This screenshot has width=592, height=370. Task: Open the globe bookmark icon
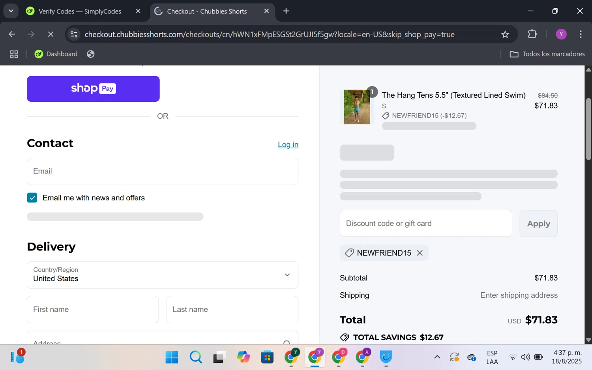[x=91, y=54]
